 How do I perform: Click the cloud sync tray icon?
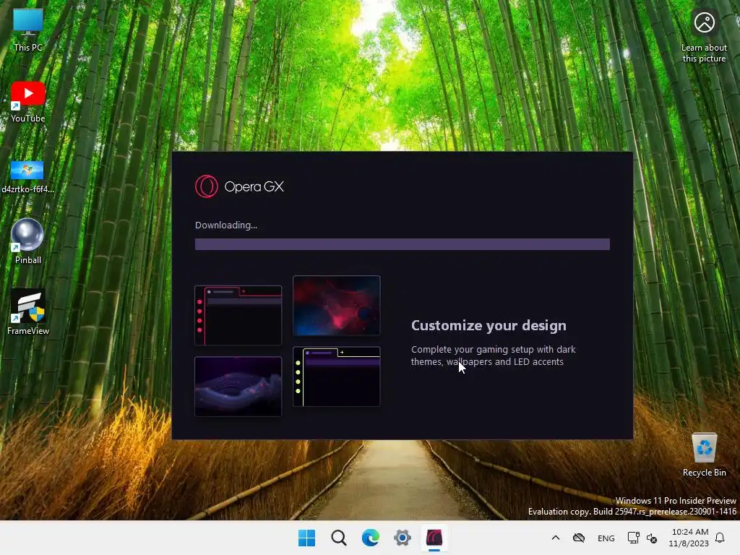point(579,538)
